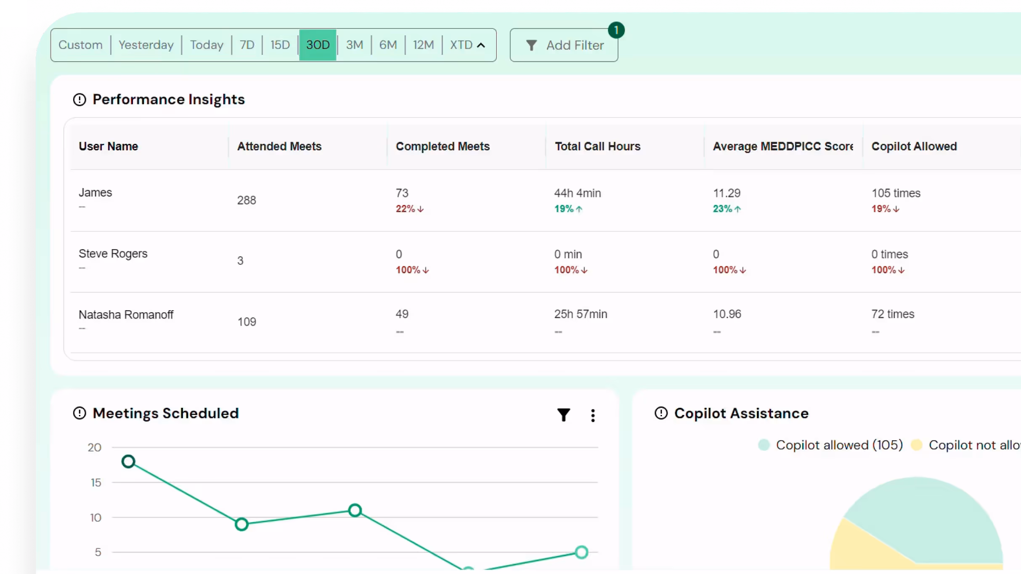Click Natasha Romanoff's 72 times value
1021x574 pixels.
(893, 314)
